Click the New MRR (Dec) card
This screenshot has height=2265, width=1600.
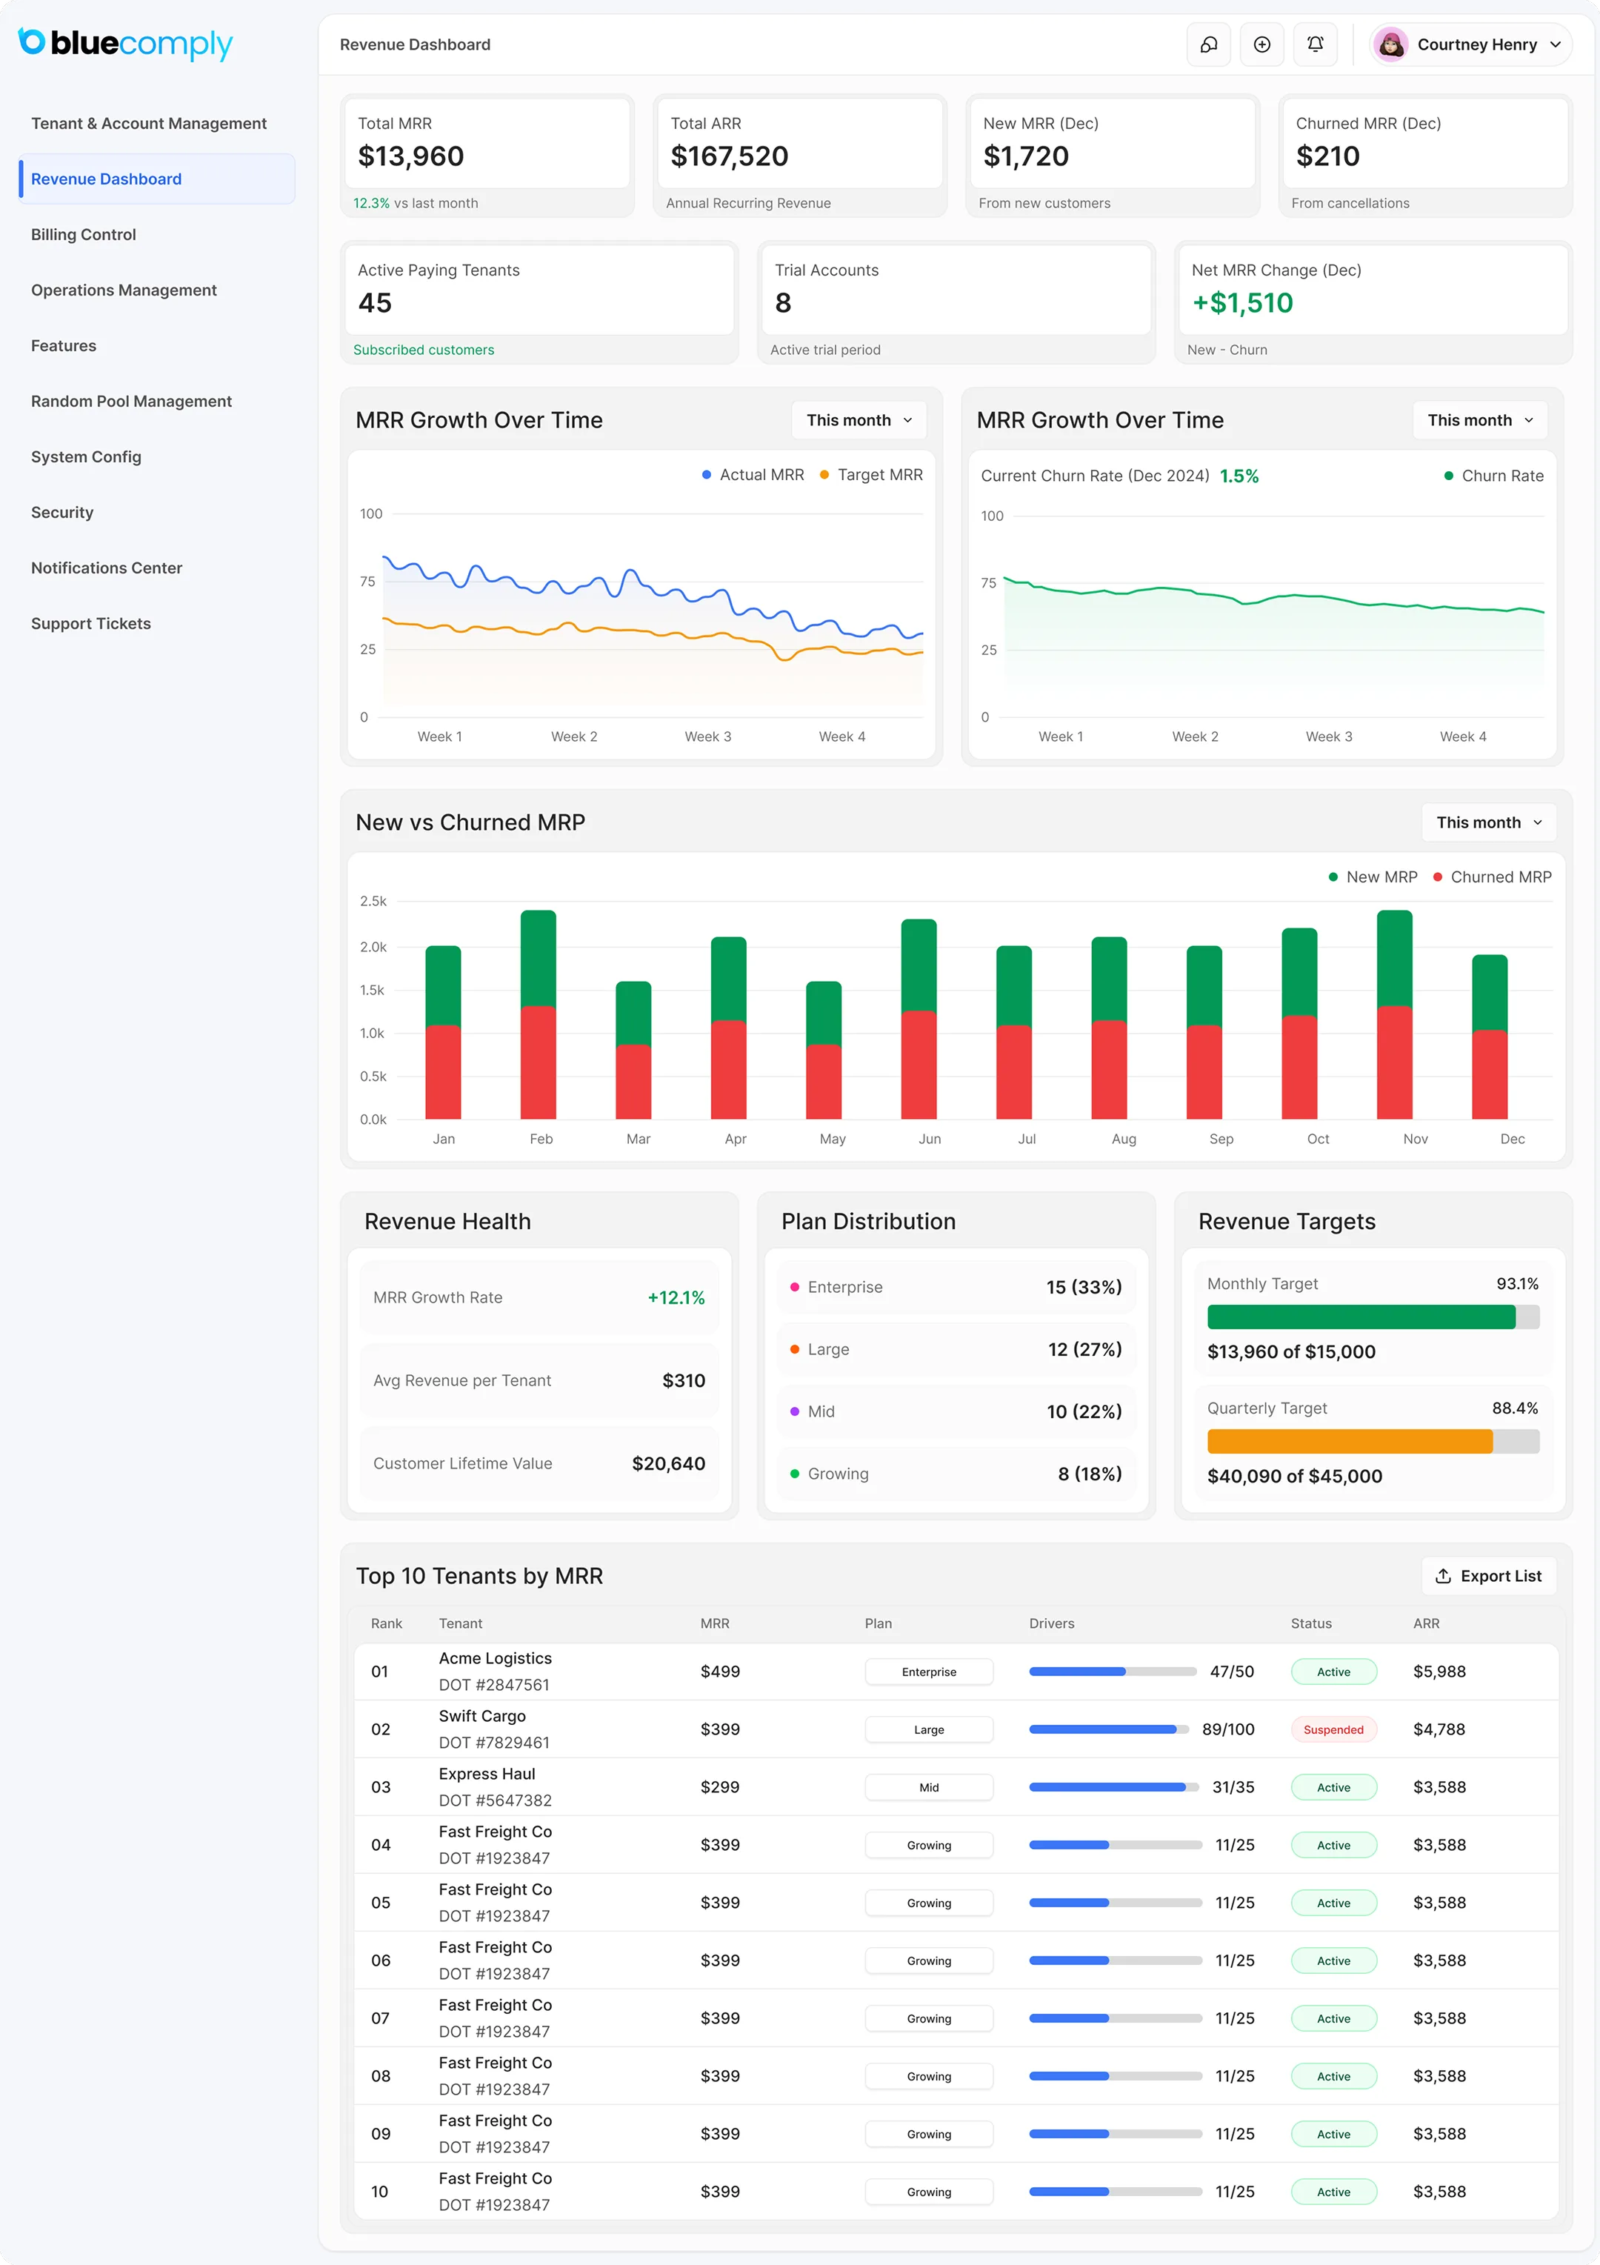[1113, 156]
